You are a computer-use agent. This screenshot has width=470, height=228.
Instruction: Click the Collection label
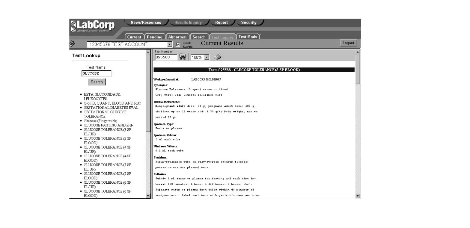point(160,174)
